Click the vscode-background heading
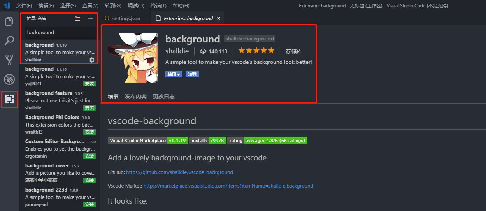Image resolution: width=486 pixels, height=211 pixels. coord(152,121)
